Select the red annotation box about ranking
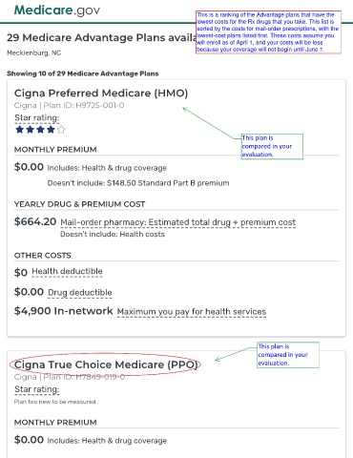The height and width of the screenshot is (458, 353). coord(268,32)
